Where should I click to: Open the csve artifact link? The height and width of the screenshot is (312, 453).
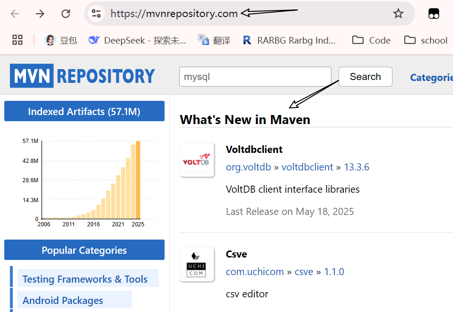coord(304,272)
